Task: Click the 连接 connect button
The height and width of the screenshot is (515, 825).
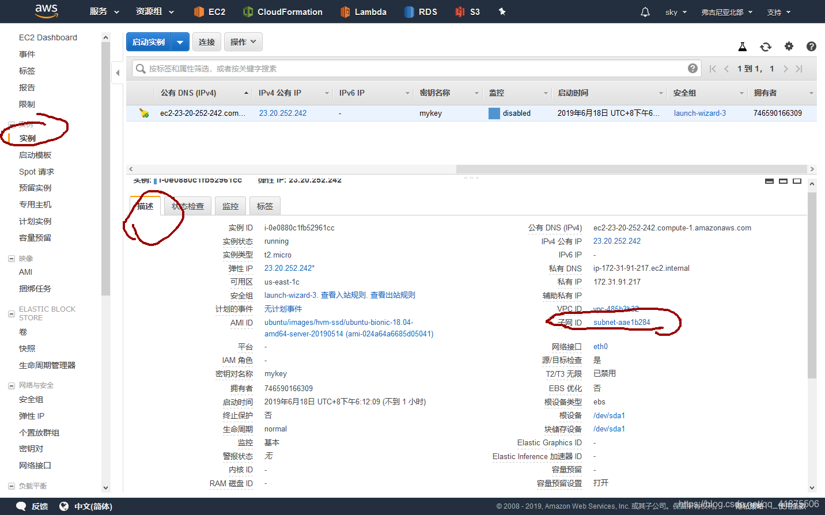Action: click(207, 42)
